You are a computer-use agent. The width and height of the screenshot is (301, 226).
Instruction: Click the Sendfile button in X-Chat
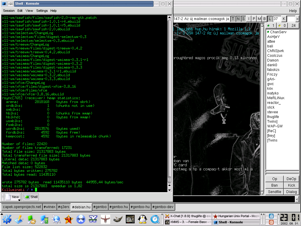point(275,192)
